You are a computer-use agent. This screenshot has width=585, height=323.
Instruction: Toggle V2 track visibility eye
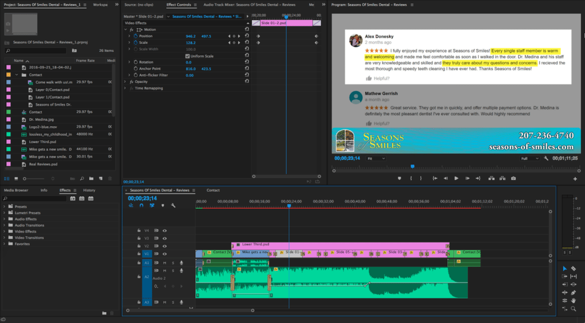pos(165,246)
